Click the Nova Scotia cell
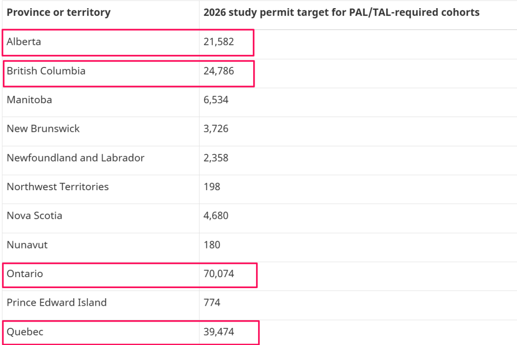This screenshot has height=345, width=517. [x=34, y=216]
